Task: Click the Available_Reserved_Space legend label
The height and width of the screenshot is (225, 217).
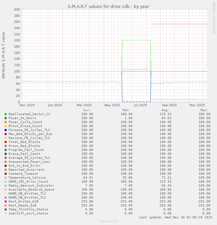Action: pos(31,190)
